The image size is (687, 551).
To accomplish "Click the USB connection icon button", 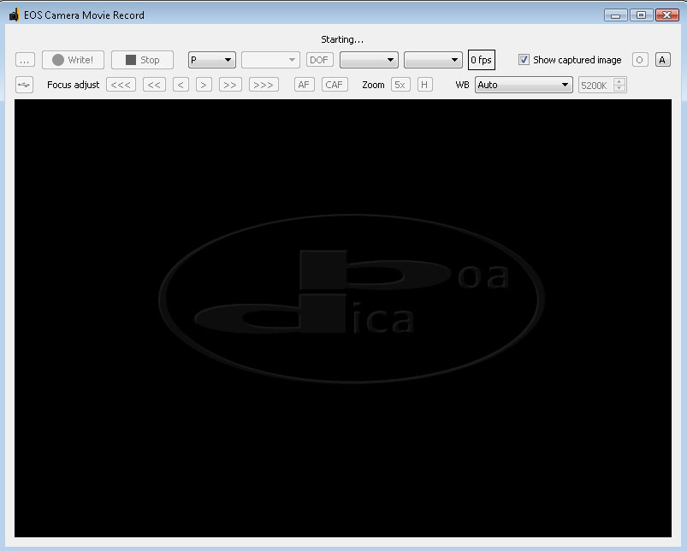I will (25, 85).
